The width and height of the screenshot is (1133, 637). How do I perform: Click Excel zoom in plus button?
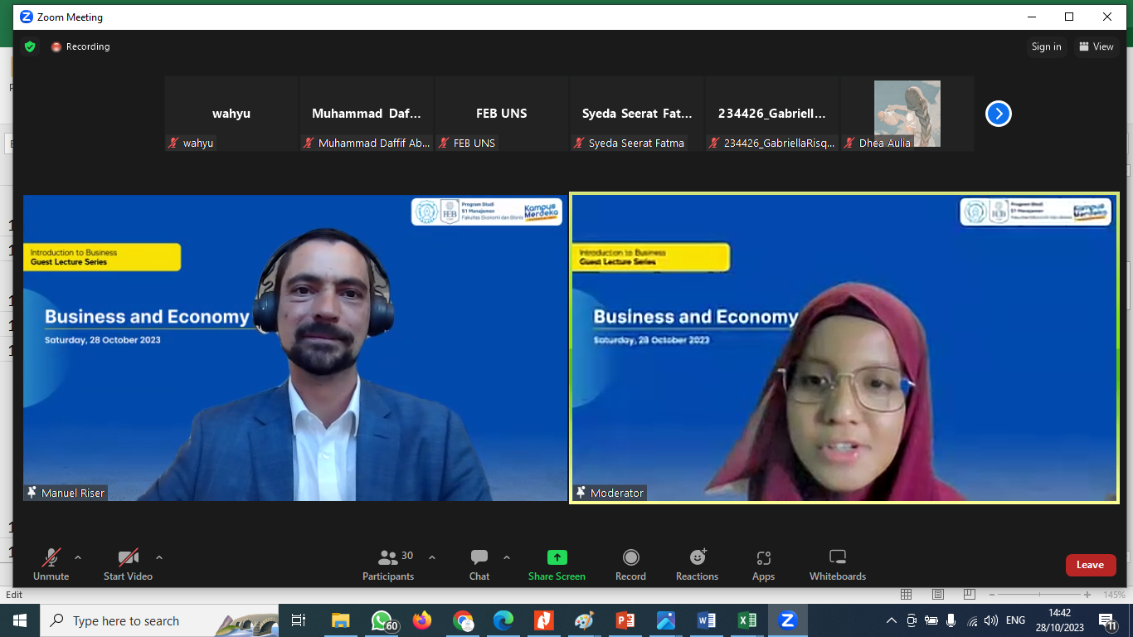[x=1087, y=595]
